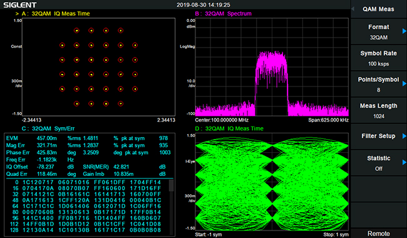This screenshot has width=407, height=238.
Task: Click the LogMag axis label on spectrum
Action: pos(187,47)
